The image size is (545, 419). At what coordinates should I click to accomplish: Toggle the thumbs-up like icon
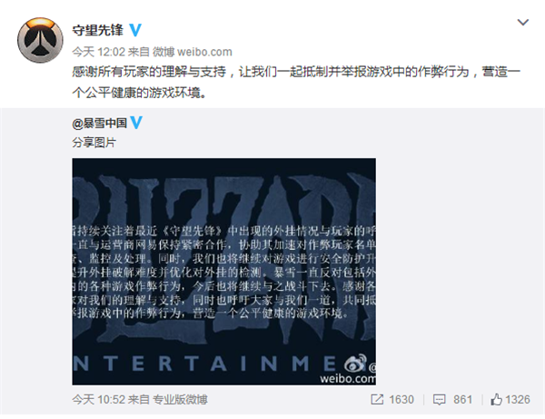[x=496, y=400]
